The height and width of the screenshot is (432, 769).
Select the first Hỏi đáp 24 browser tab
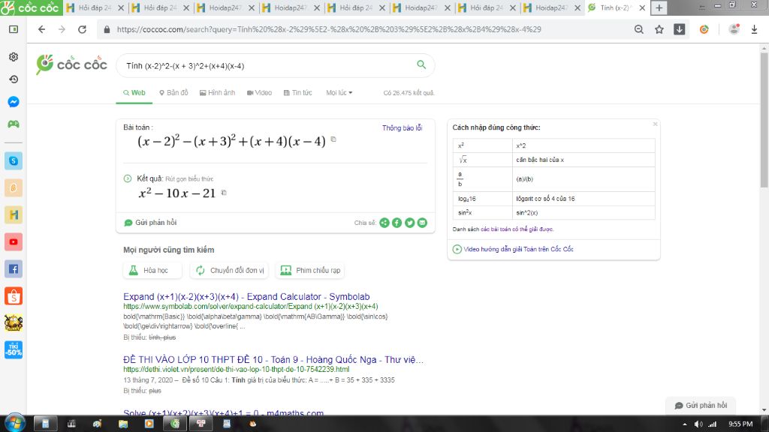point(95,7)
